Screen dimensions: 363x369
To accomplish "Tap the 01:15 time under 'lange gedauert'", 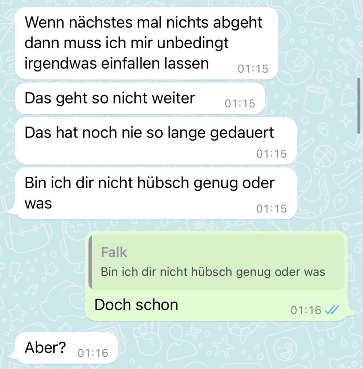I will (x=272, y=154).
